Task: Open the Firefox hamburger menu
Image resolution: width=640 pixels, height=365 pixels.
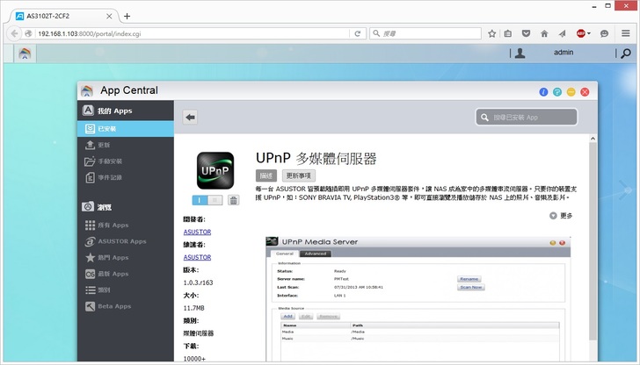Action: pyautogui.click(x=625, y=33)
